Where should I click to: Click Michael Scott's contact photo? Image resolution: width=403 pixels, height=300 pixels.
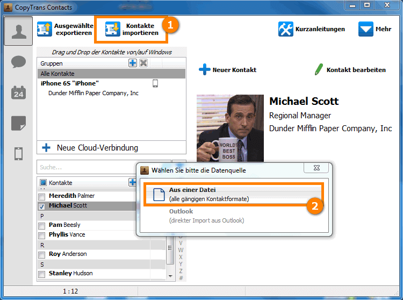pos(230,128)
